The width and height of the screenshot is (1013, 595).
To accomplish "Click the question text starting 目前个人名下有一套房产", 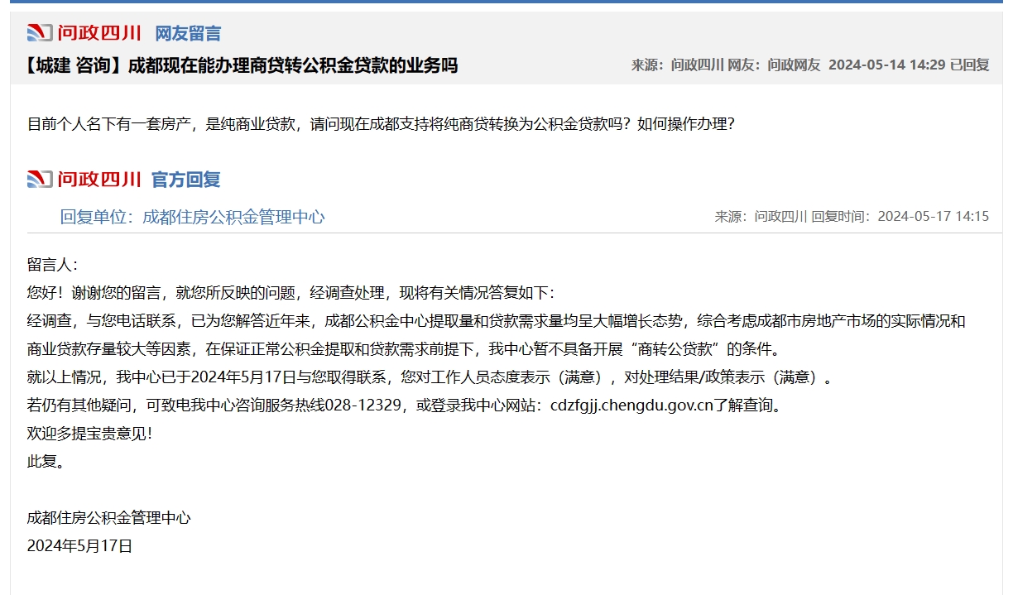I will 381,124.
